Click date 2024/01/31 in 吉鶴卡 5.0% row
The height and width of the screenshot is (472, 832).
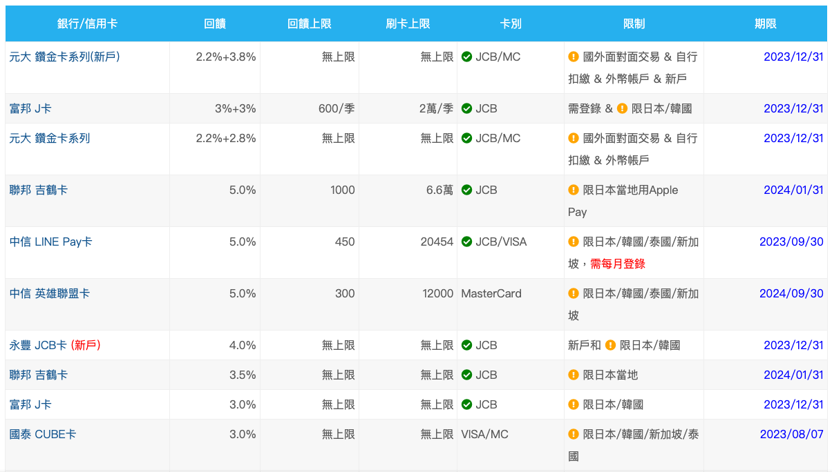point(793,190)
